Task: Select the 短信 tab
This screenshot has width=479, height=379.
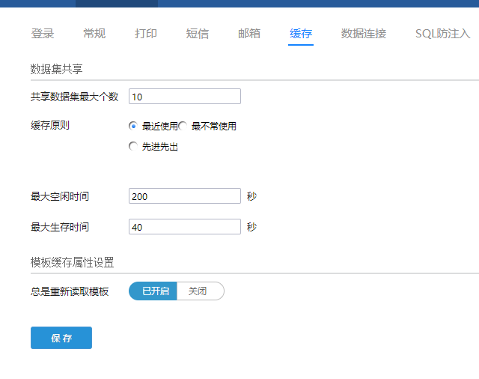Action: pos(198,33)
